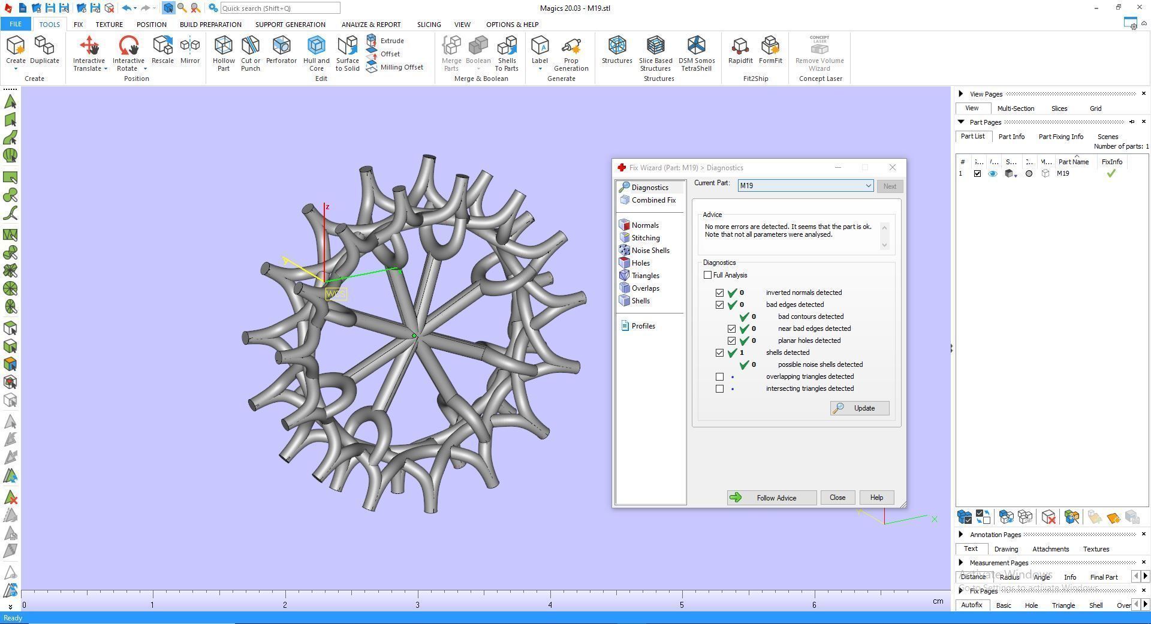Toggle M19 part selection checkbox
Screen dimensions: 1151x624
(978, 174)
